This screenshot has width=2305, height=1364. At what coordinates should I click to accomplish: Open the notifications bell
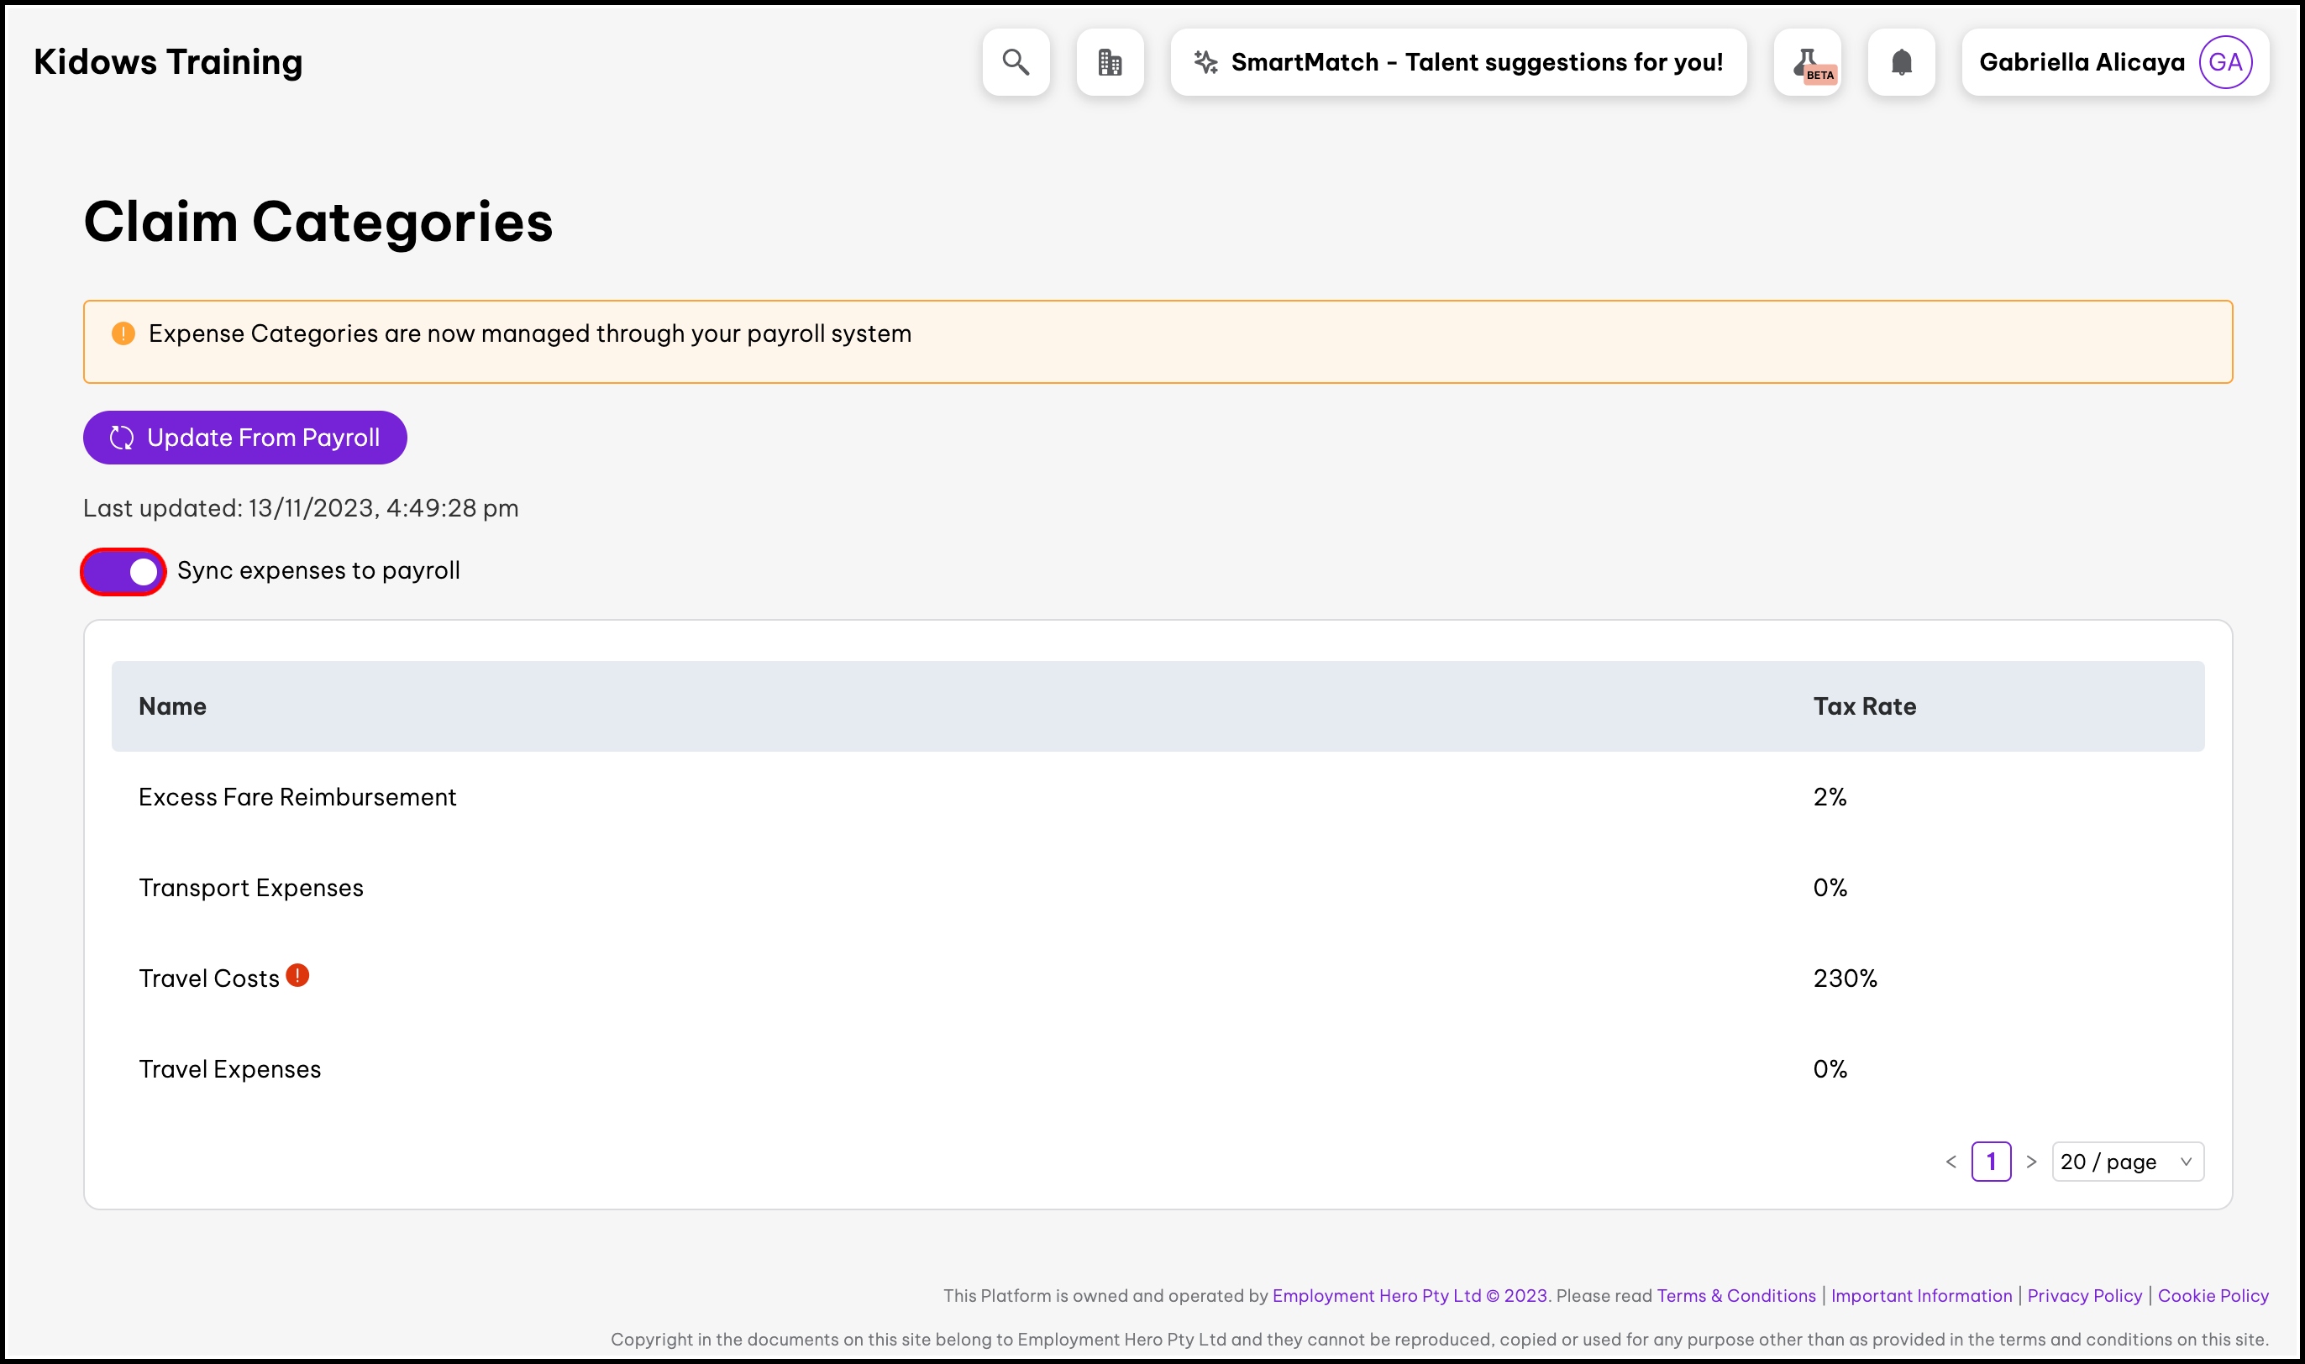(1901, 62)
